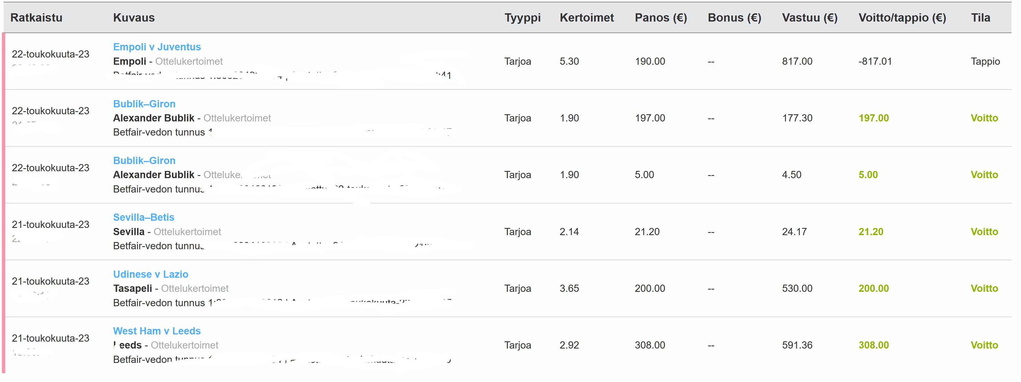Click the -817.01 loss amount

tap(875, 62)
